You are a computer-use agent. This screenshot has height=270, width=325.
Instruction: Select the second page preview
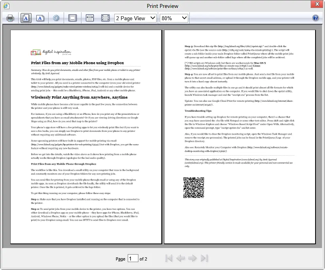237,137
